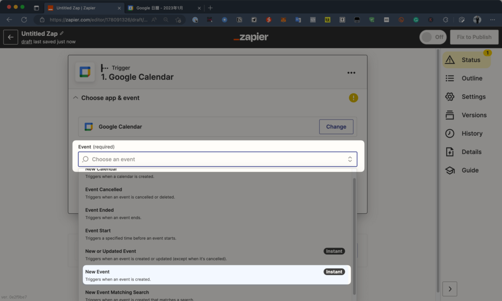Close the Google Calendar browser tab
502x301 pixels.
coord(199,8)
